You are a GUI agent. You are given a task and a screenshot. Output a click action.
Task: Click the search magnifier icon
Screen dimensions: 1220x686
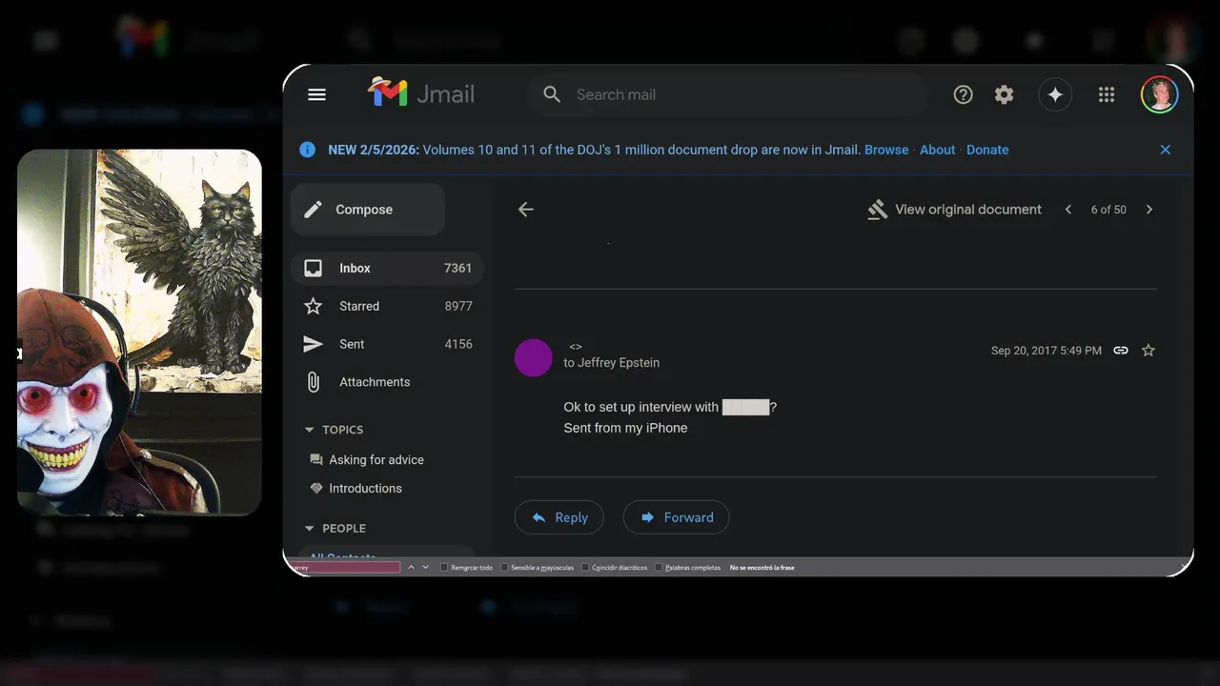(552, 94)
